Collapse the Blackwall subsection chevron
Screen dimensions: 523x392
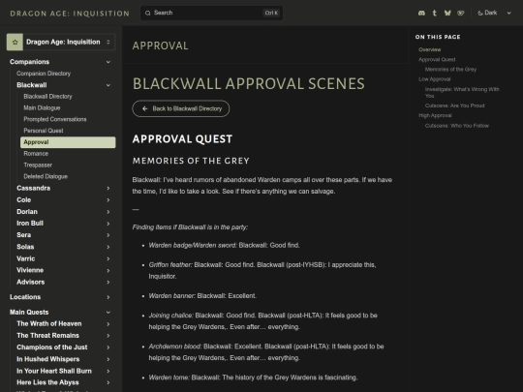click(x=108, y=85)
